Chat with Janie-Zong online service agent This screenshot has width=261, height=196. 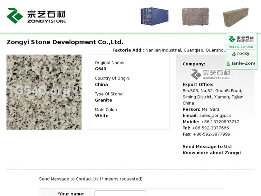click(241, 63)
